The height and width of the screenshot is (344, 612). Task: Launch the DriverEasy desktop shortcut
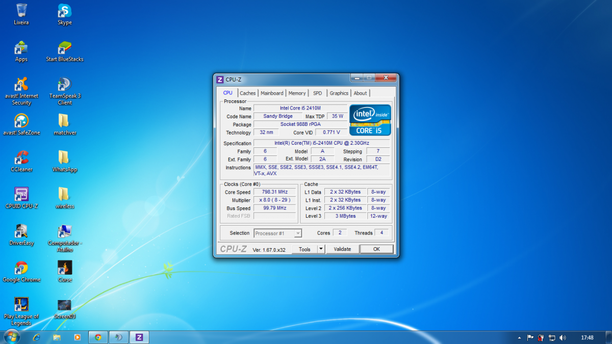(21, 234)
